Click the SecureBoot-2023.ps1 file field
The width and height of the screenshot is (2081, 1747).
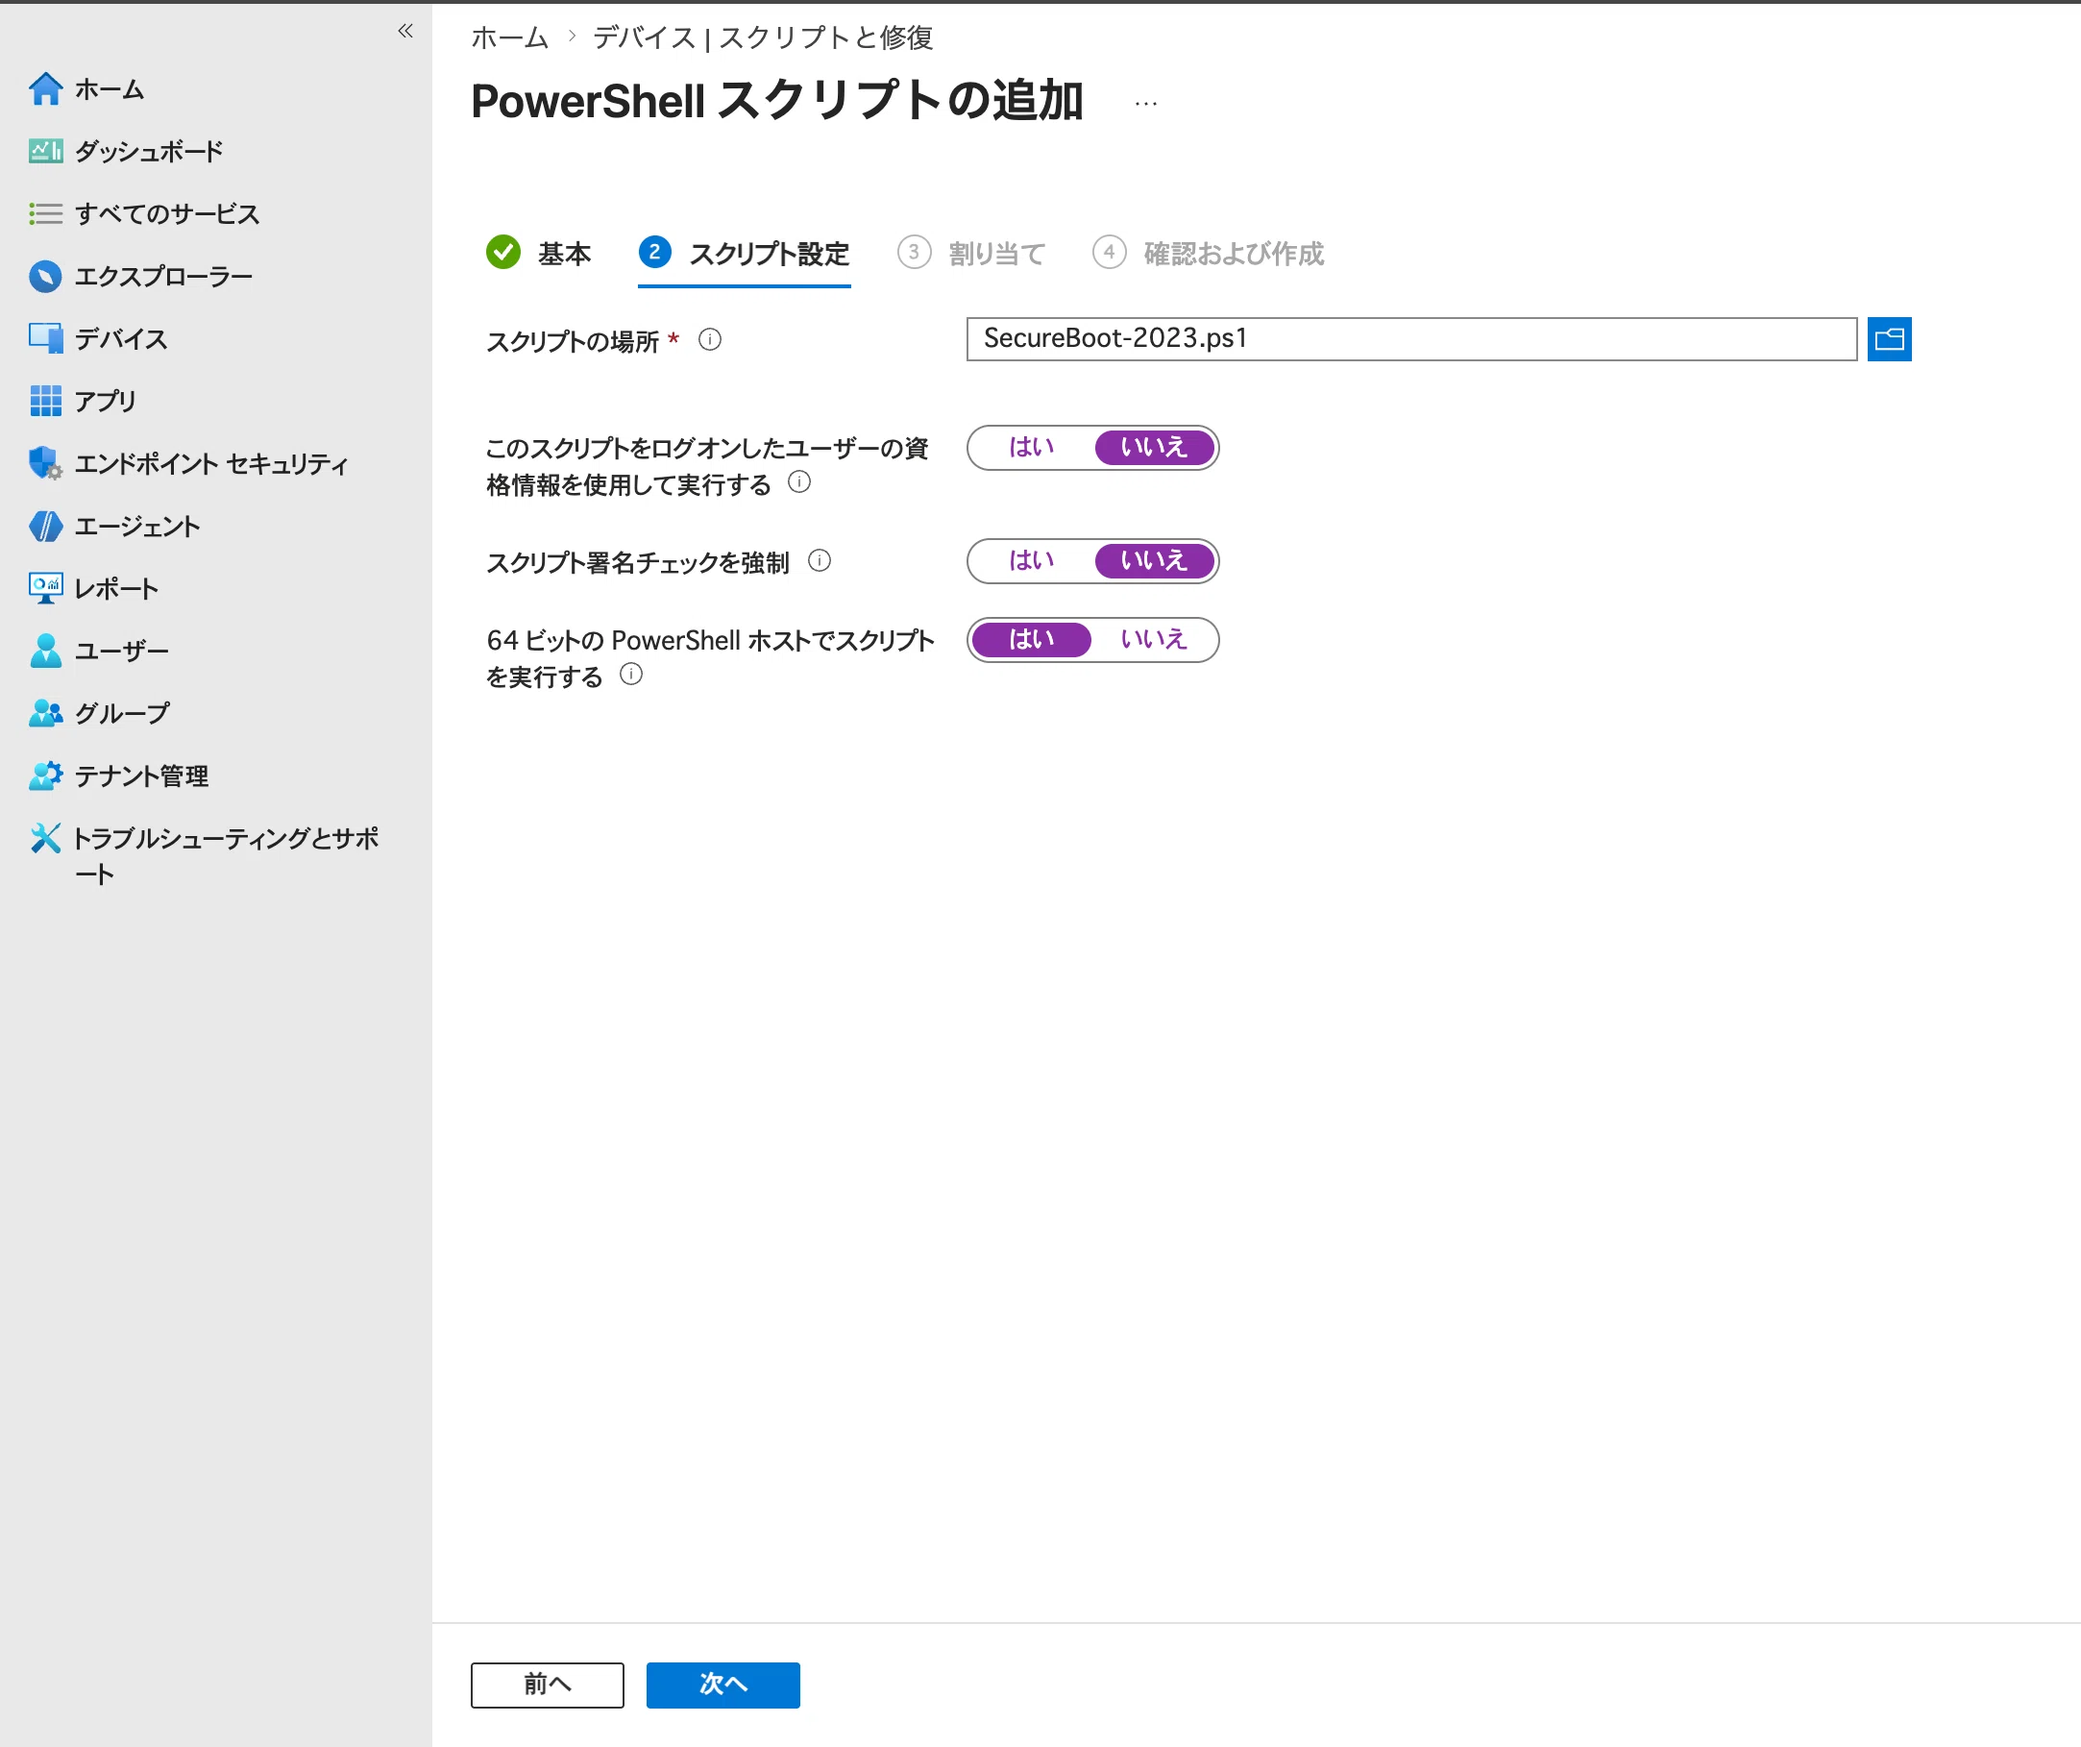[x=1411, y=339]
